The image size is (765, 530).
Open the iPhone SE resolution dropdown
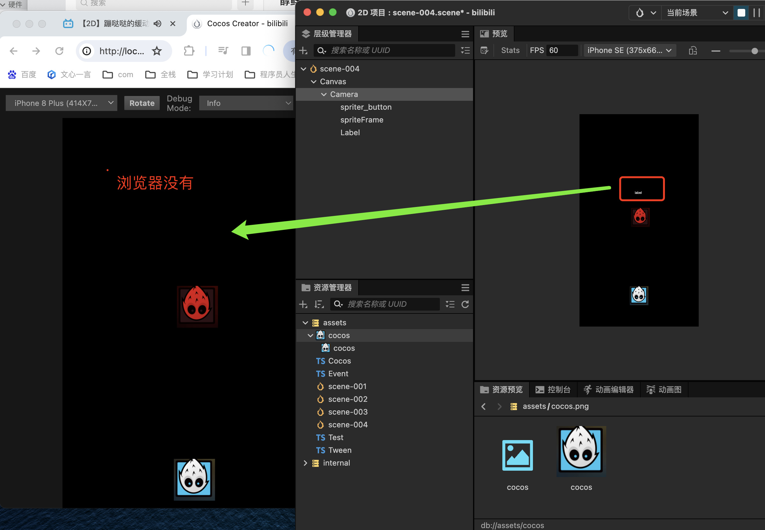[x=629, y=50]
